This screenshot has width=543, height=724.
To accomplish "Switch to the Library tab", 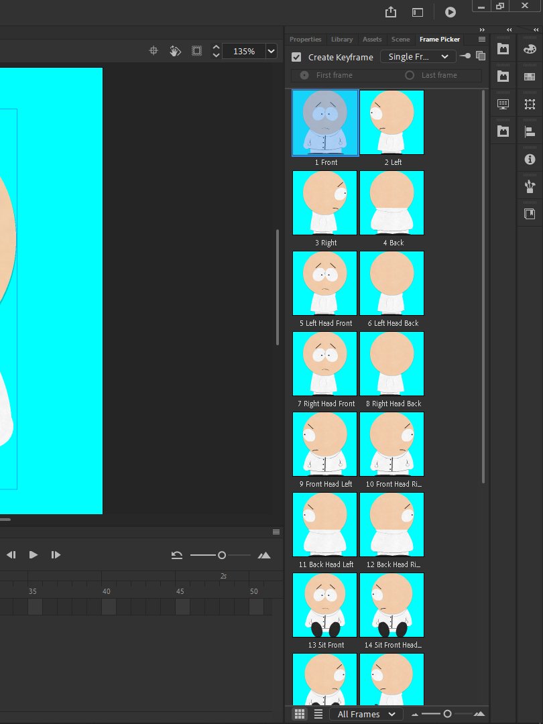I will (342, 40).
